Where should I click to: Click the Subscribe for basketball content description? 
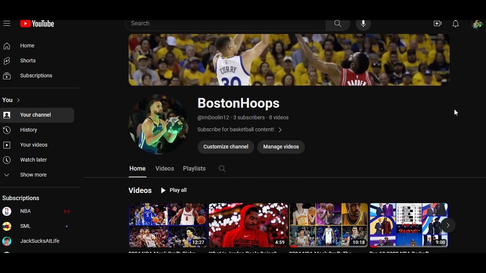tap(236, 130)
